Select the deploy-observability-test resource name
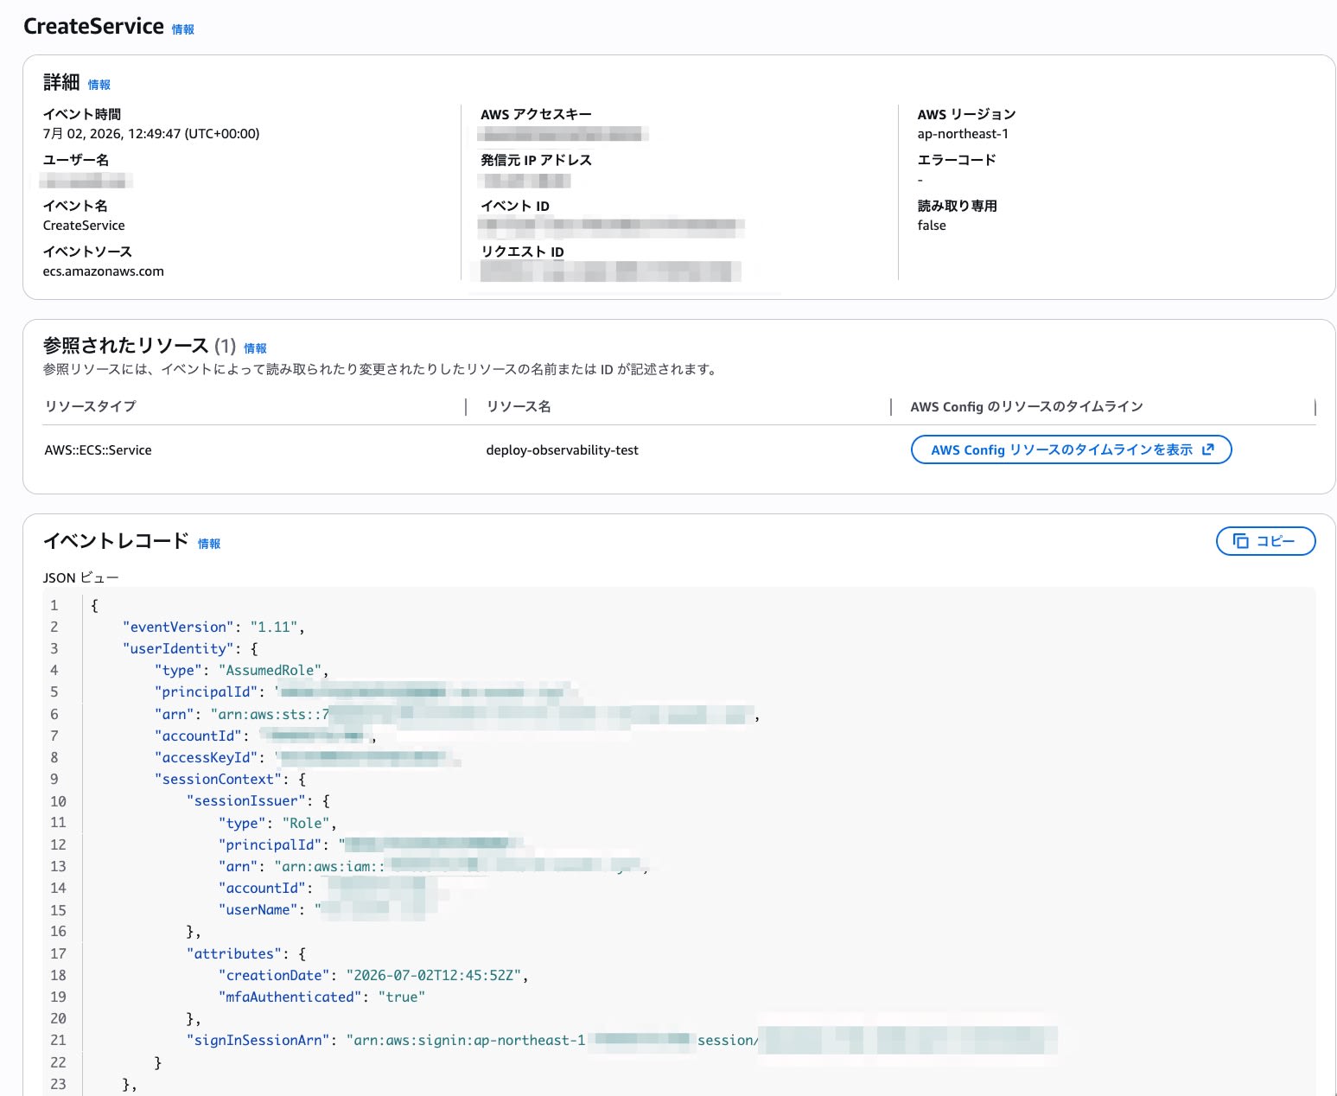 [x=562, y=450]
